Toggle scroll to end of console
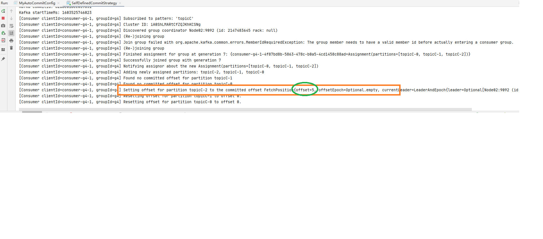This screenshot has height=239, width=543. tap(11, 33)
